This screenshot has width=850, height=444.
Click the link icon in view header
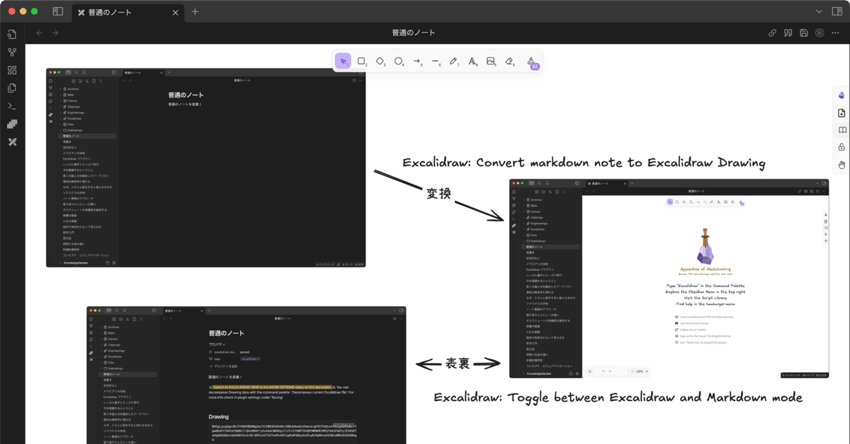(x=773, y=33)
